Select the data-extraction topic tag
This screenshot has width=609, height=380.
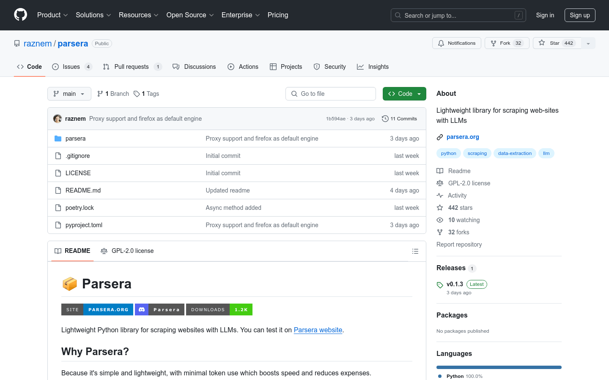(515, 153)
